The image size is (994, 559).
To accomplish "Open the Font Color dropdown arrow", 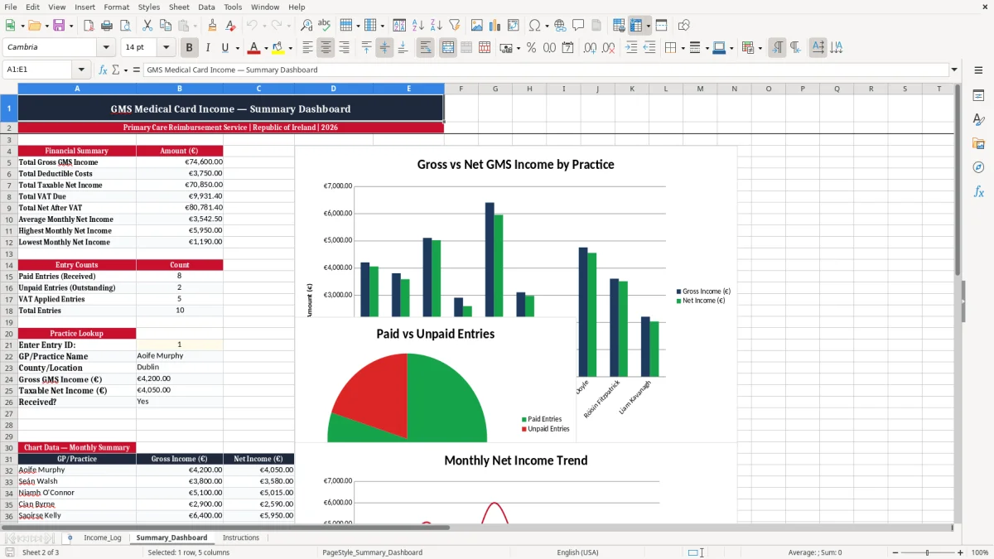I will pos(266,48).
